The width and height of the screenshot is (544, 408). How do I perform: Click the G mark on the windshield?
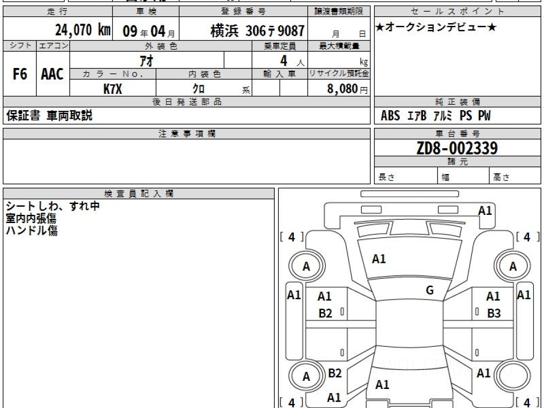430,291
